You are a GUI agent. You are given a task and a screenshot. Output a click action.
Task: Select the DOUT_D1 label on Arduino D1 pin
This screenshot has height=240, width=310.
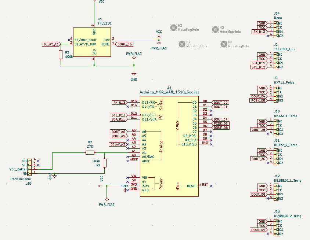point(220,107)
